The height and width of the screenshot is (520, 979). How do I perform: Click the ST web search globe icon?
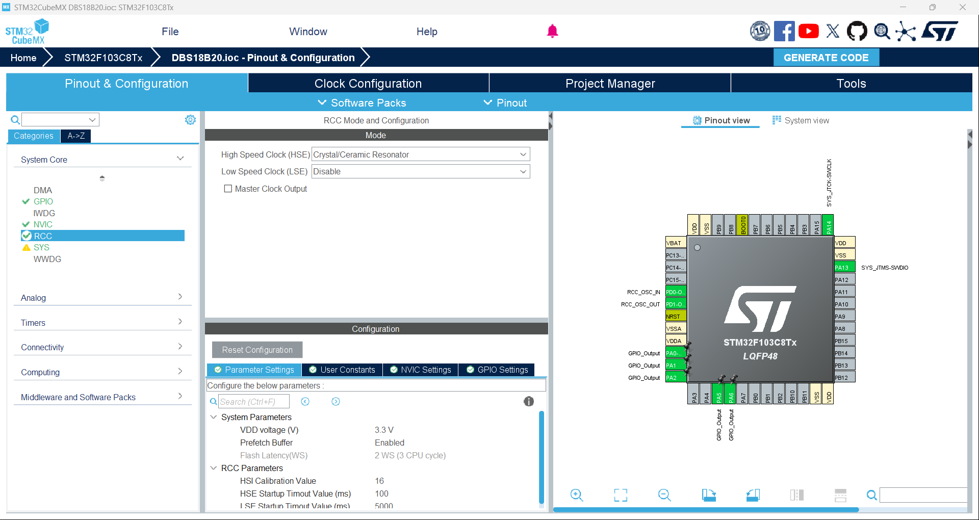882,31
